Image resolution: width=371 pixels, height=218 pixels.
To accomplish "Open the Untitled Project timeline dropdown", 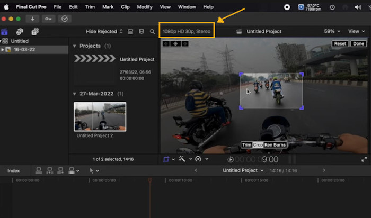I will (243, 170).
